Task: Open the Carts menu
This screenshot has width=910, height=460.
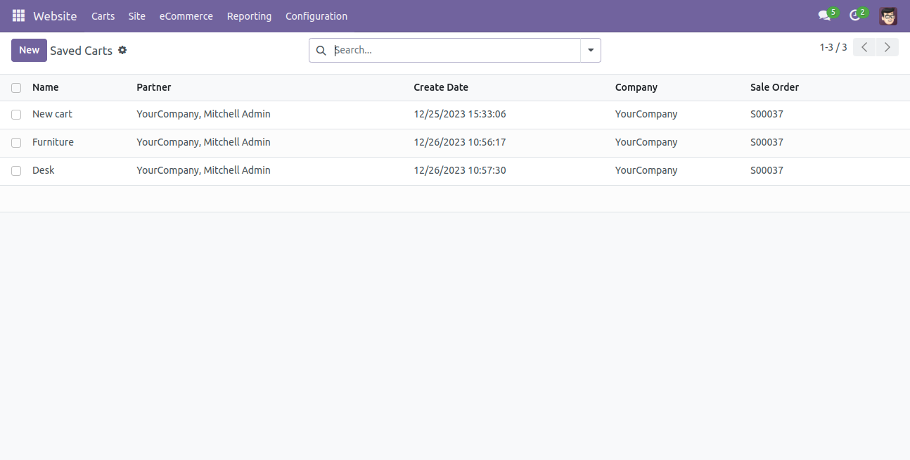Action: 103,15
